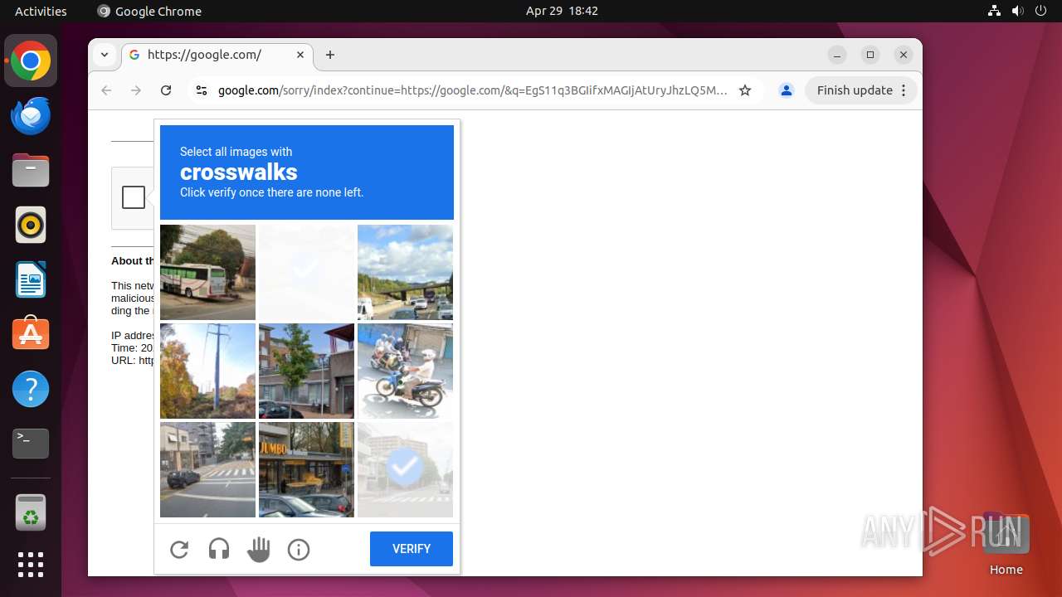Image resolution: width=1062 pixels, height=597 pixels.
Task: Open Ubuntu Software from the dock
Action: 31,334
